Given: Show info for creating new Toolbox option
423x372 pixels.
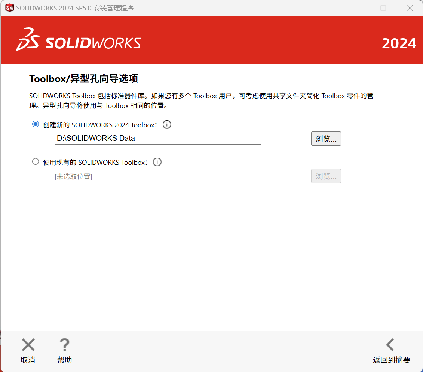Looking at the screenshot, I should [x=167, y=124].
